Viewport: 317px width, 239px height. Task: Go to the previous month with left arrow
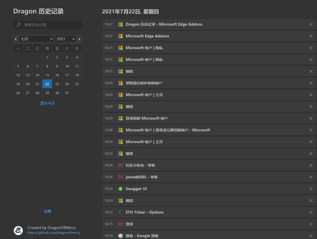[x=16, y=39]
